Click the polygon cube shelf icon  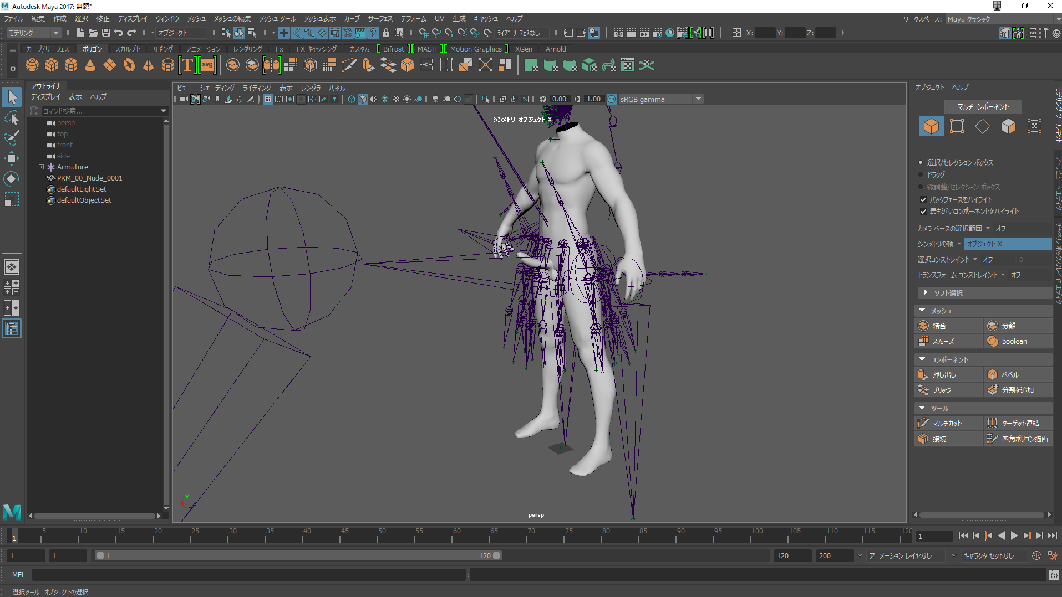[52, 65]
